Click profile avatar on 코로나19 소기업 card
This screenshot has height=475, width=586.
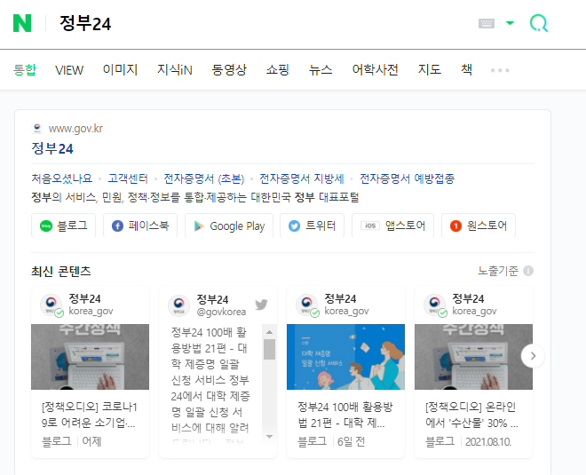(x=51, y=305)
